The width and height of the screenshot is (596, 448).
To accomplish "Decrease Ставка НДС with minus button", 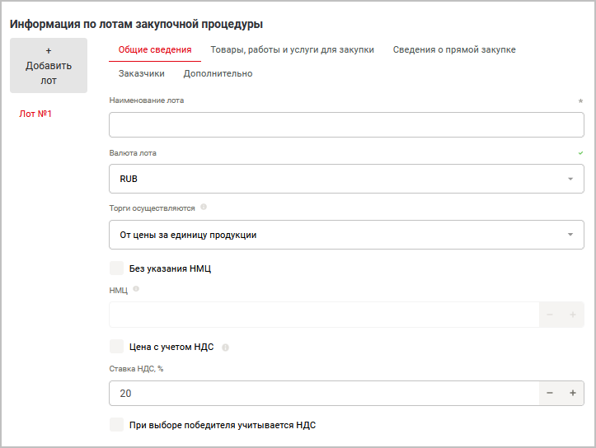I will point(550,394).
